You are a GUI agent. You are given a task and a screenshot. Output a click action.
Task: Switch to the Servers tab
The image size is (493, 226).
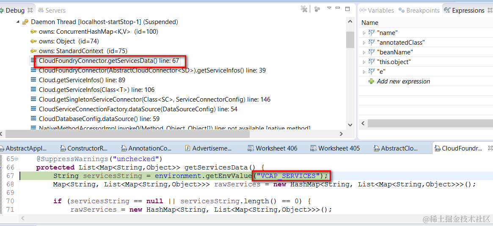55,11
